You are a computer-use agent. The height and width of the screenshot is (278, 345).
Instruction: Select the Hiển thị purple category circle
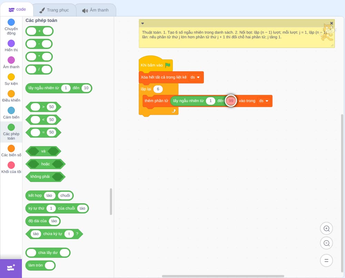click(11, 43)
